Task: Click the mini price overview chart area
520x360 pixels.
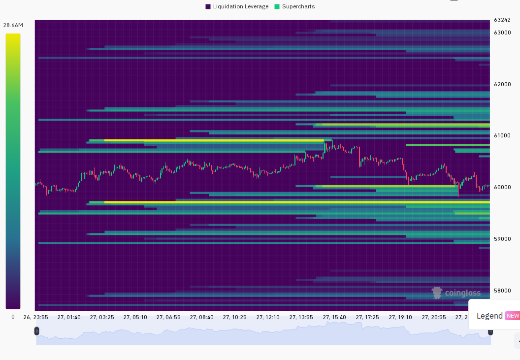Action: pos(263,333)
